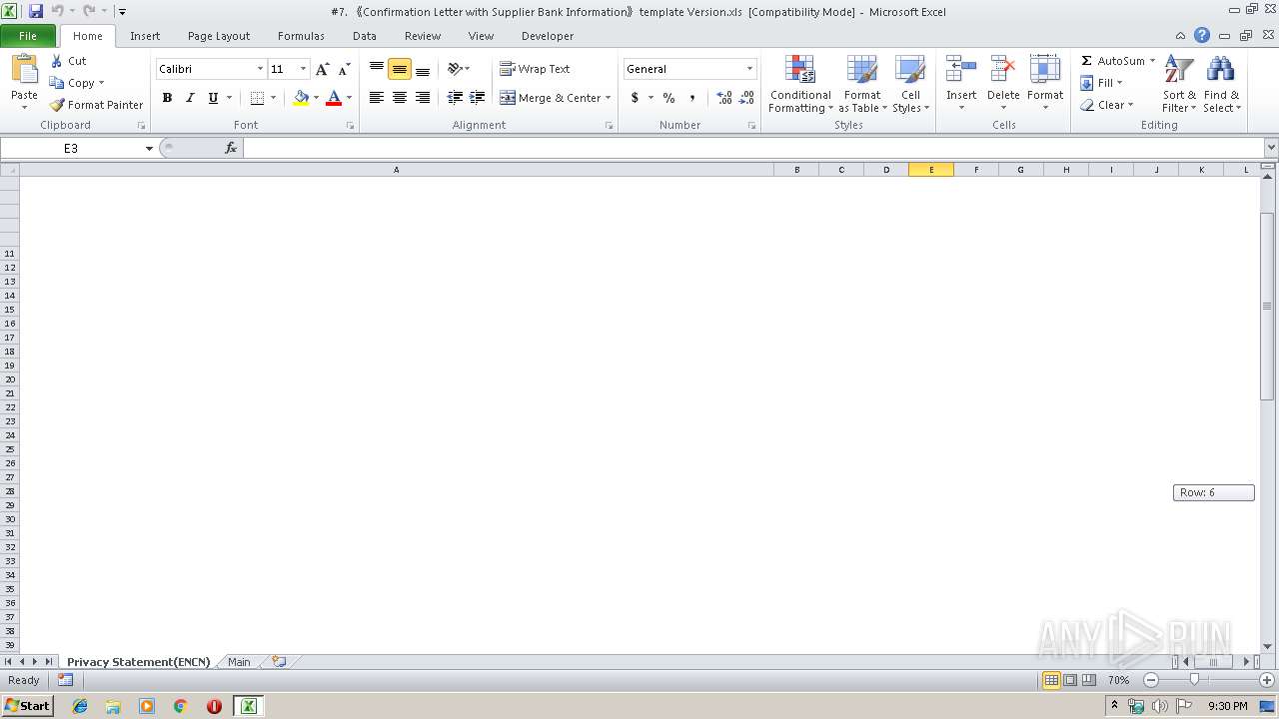Apply accounting dollar format
Viewport: 1279px width, 719px height.
click(635, 98)
